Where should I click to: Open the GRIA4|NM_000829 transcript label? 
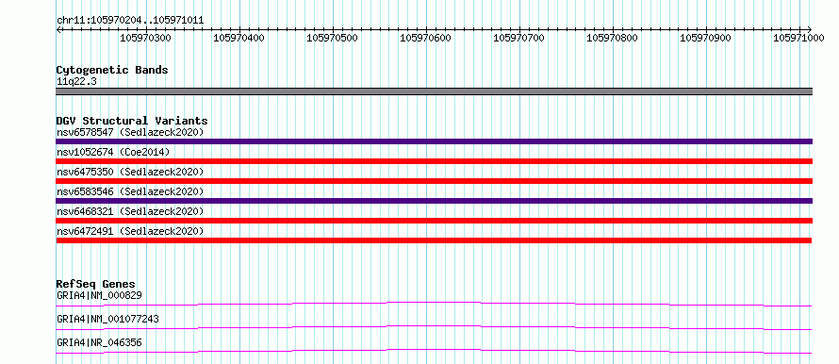tap(99, 295)
